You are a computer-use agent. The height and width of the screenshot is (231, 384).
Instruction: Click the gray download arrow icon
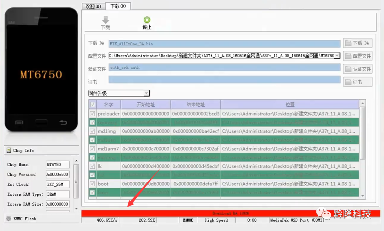point(106,20)
